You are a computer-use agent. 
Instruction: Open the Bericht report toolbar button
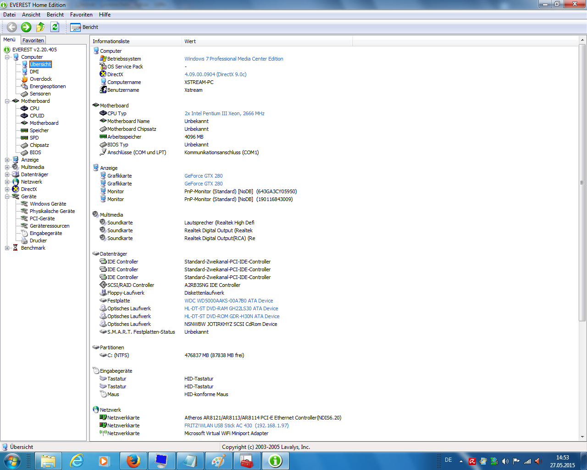click(x=84, y=27)
